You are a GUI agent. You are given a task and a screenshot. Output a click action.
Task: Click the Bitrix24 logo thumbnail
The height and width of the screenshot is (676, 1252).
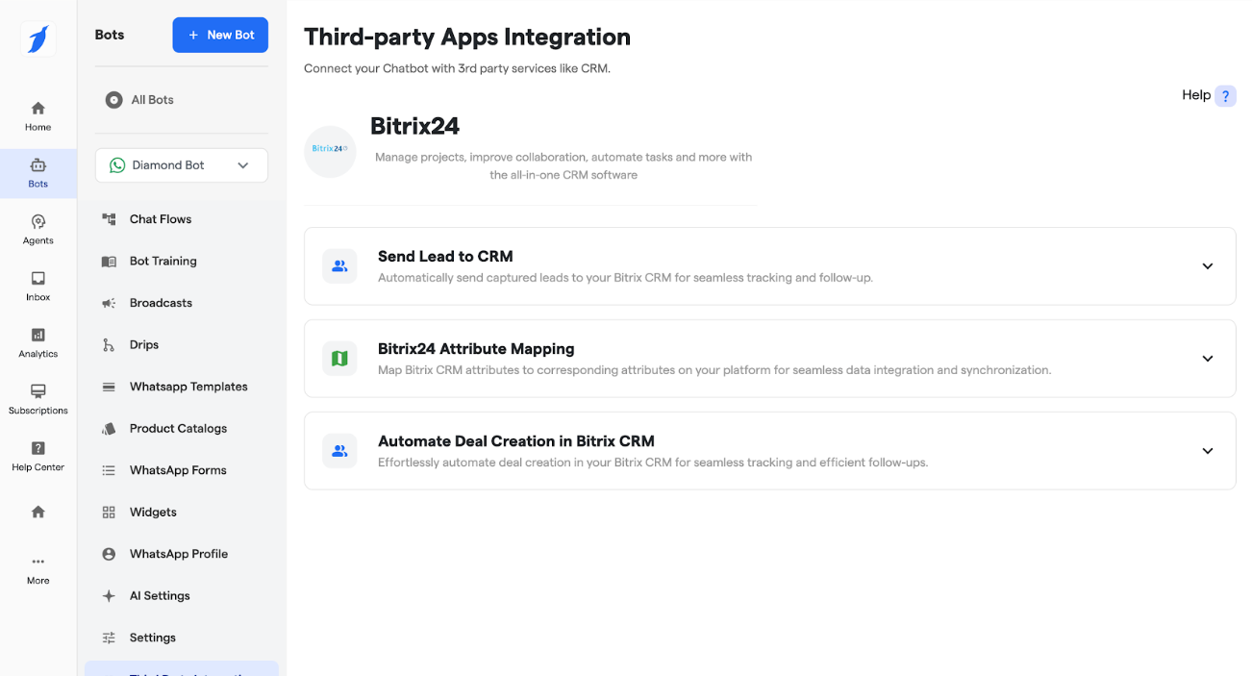pos(330,151)
